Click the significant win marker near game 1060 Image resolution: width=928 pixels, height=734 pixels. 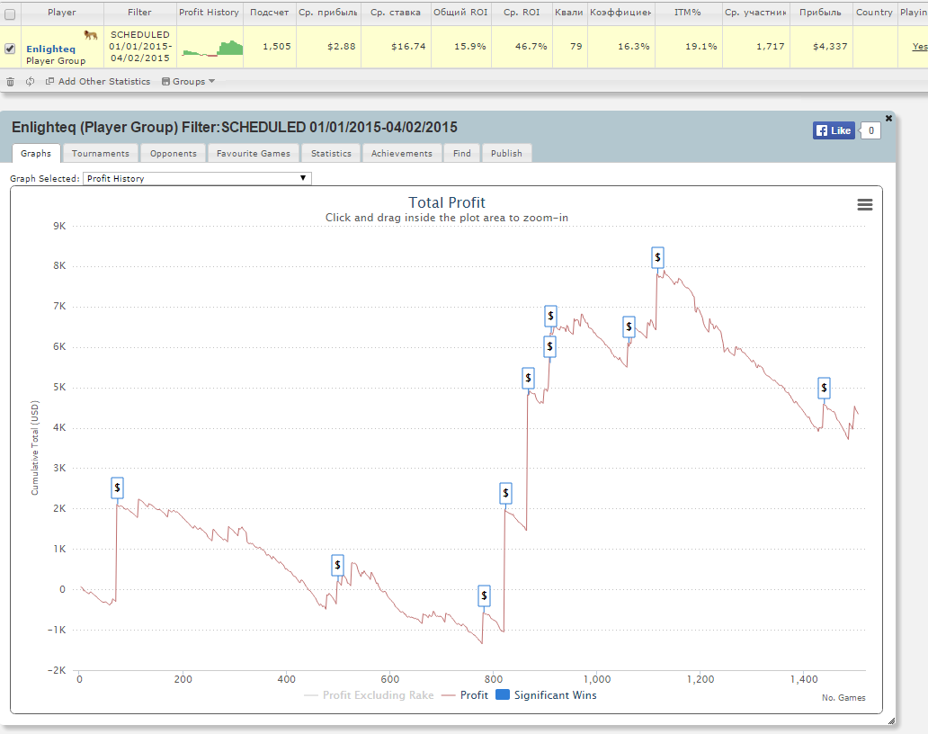point(629,327)
